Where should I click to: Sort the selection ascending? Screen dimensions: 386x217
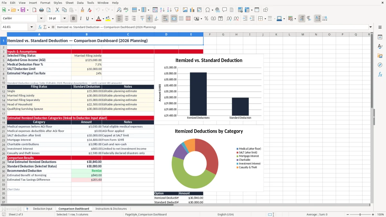(162, 10)
